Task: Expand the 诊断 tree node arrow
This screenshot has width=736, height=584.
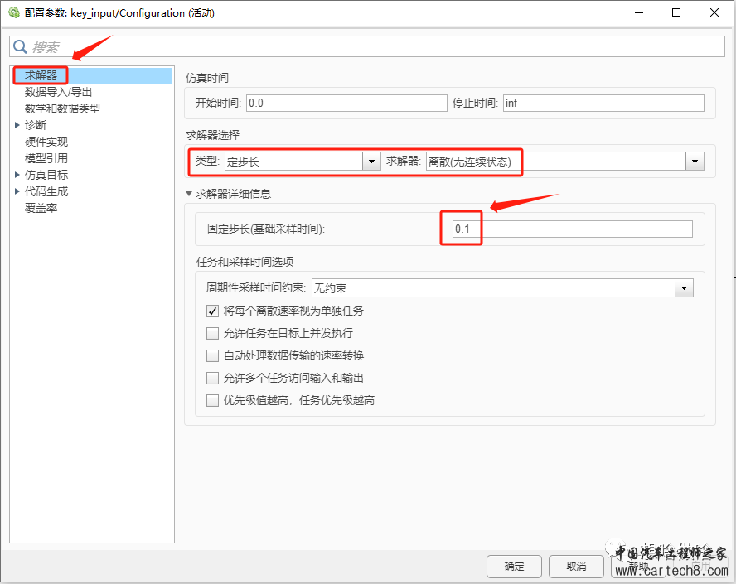Action: (17, 125)
